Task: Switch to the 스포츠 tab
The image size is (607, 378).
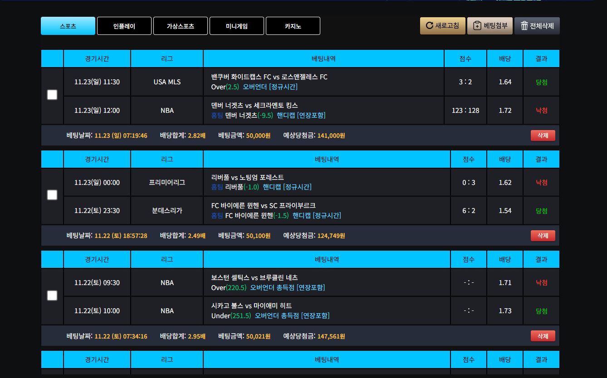Action: [68, 26]
